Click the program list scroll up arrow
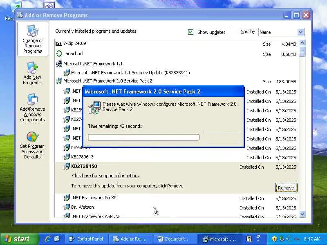Viewport: 327px width, 245px height. [x=302, y=43]
